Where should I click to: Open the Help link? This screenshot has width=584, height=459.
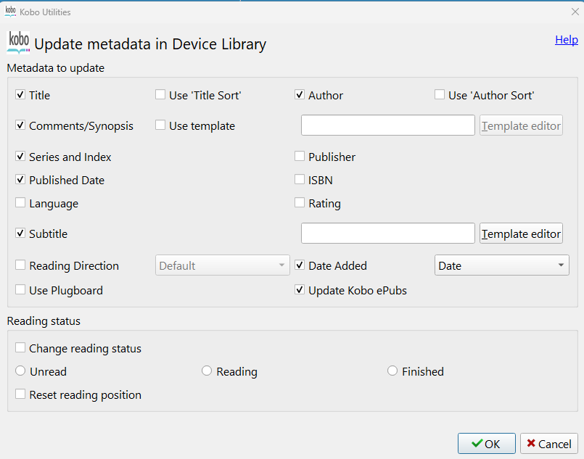pos(566,40)
